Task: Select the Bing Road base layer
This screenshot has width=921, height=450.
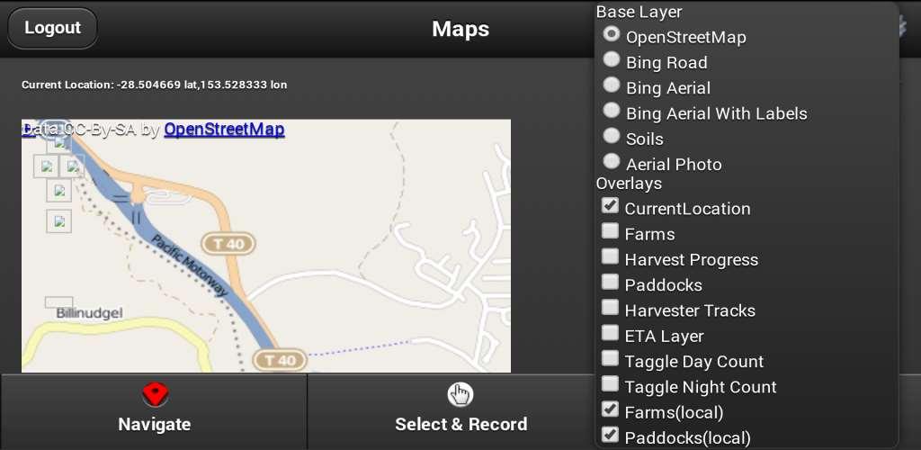Action: click(x=612, y=60)
